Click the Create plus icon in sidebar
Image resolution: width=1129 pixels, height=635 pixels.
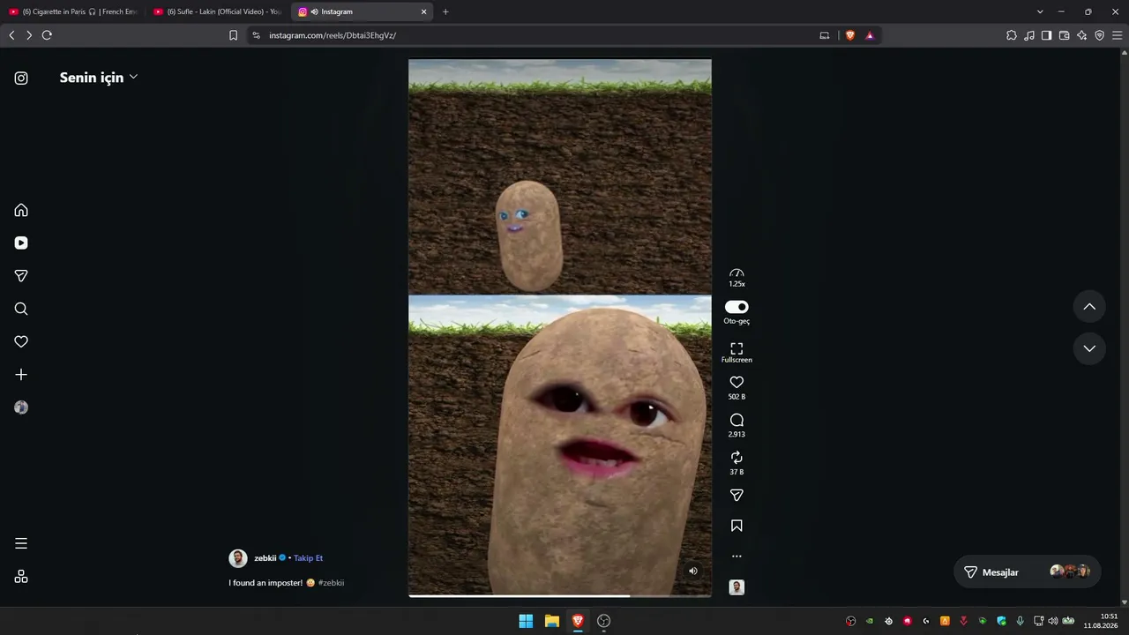21,375
